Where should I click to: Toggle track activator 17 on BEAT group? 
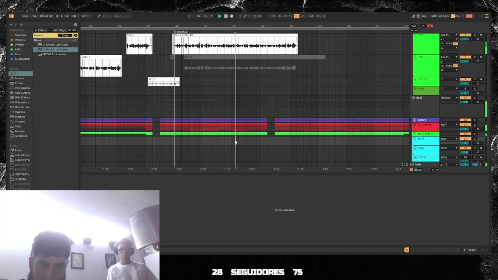(465, 98)
